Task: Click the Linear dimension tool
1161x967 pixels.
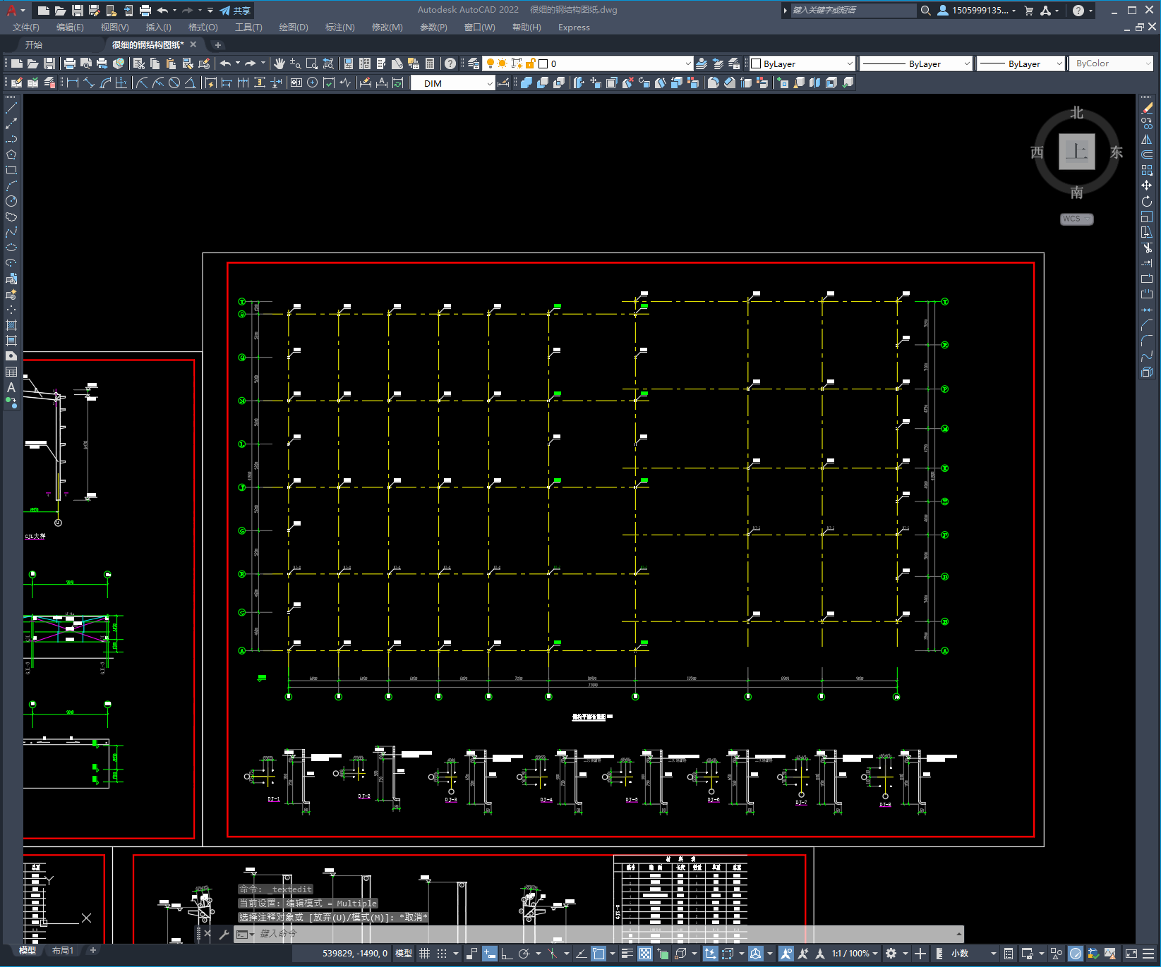Action: pos(73,83)
